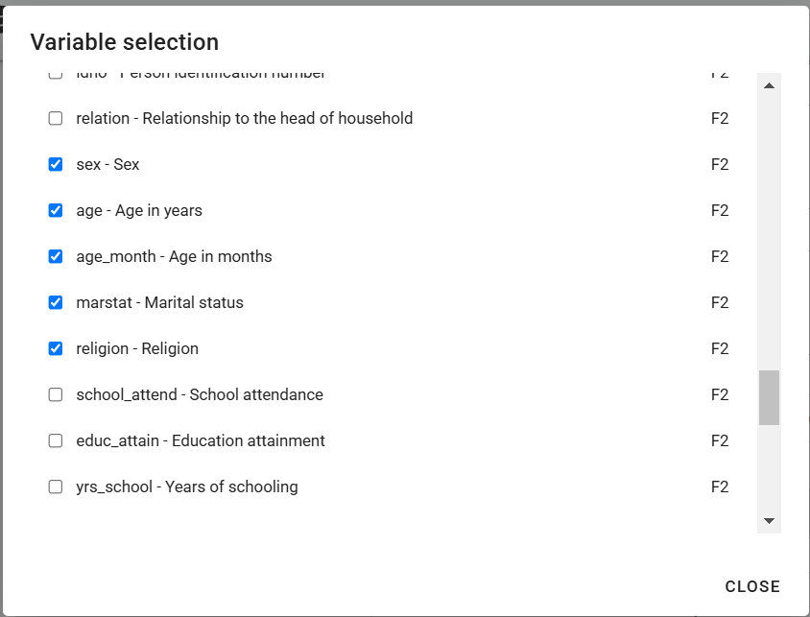Click the F2 tag beside marstat
810x617 pixels.
(720, 303)
